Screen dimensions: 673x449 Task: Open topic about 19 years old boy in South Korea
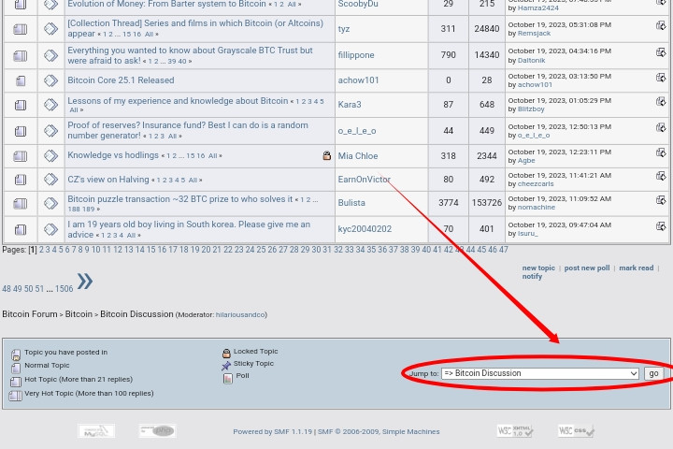(x=189, y=229)
